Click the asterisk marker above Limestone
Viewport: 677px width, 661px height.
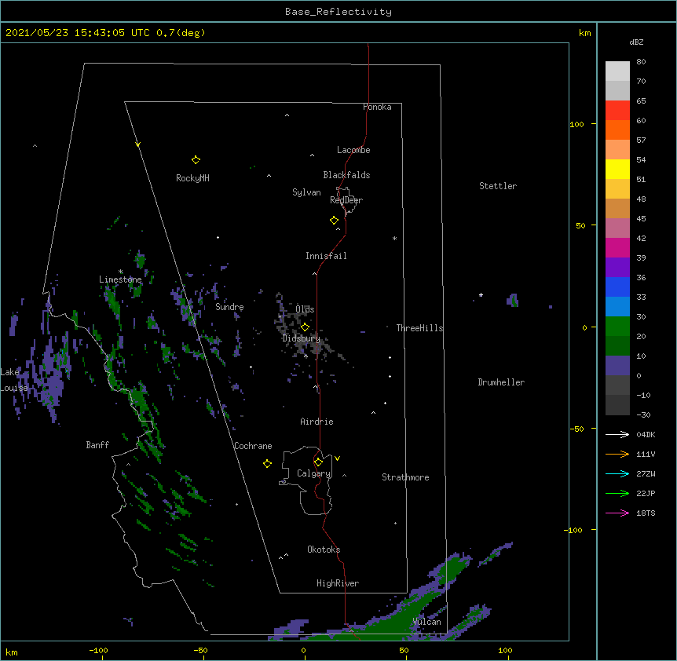tap(120, 272)
